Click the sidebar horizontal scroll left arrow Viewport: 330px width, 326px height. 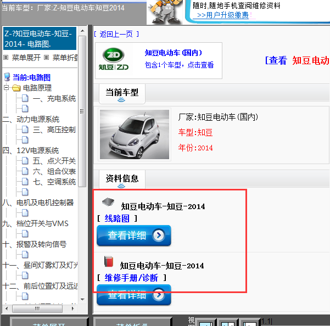(7, 309)
